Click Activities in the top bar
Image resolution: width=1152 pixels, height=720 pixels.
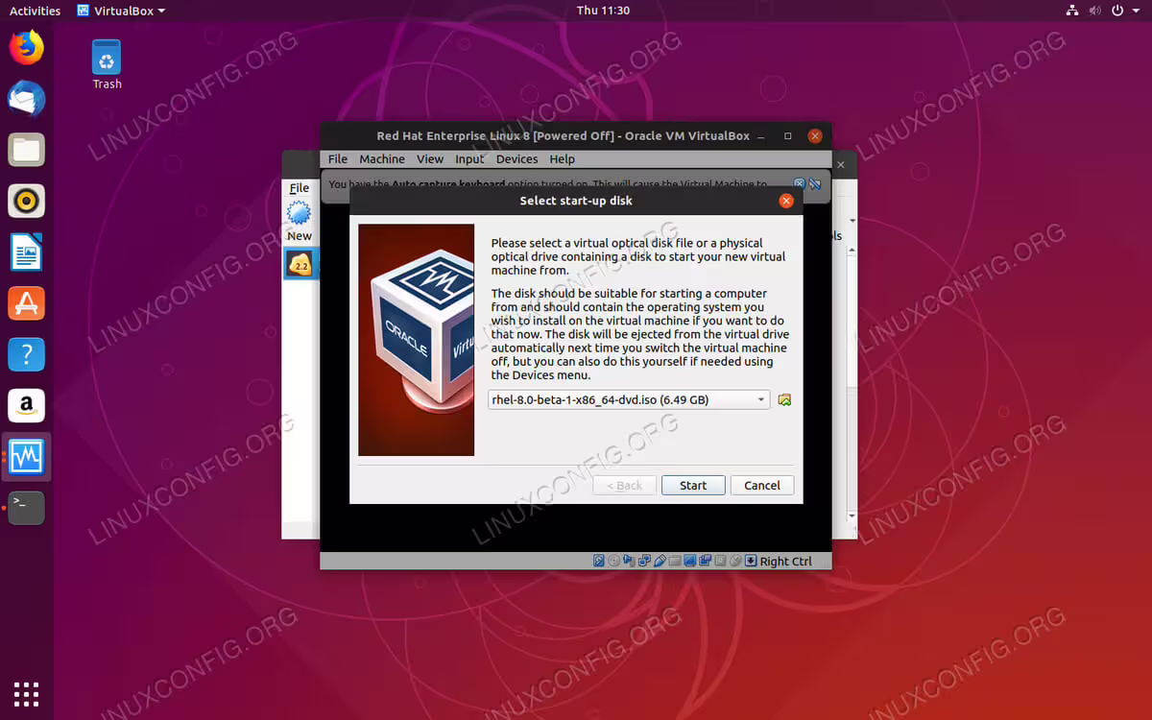[x=35, y=11]
